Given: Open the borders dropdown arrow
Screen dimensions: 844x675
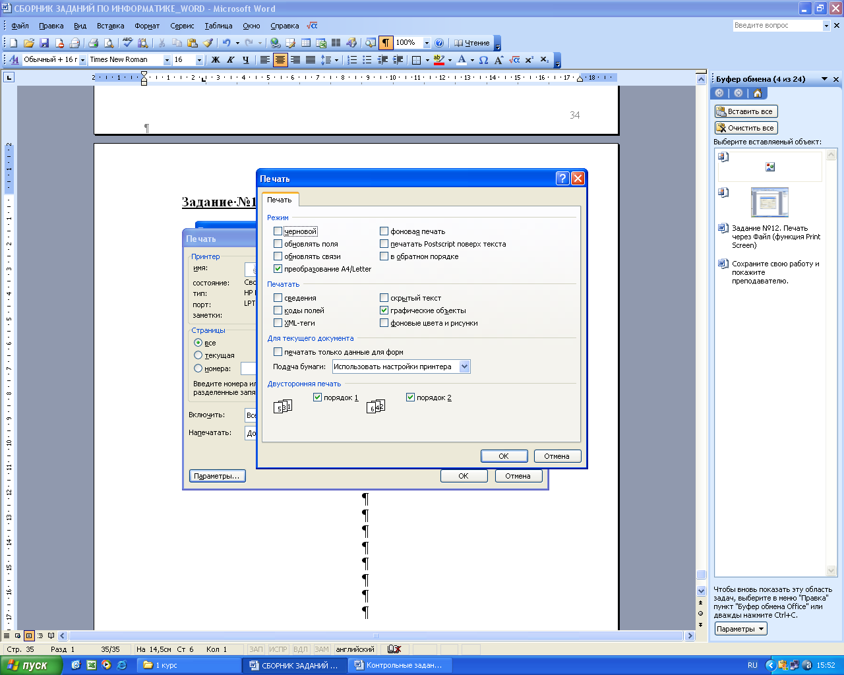Looking at the screenshot, I should pos(427,60).
